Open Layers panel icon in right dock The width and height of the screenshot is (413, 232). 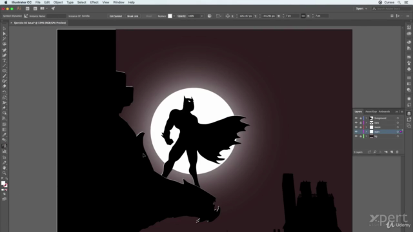click(408, 113)
